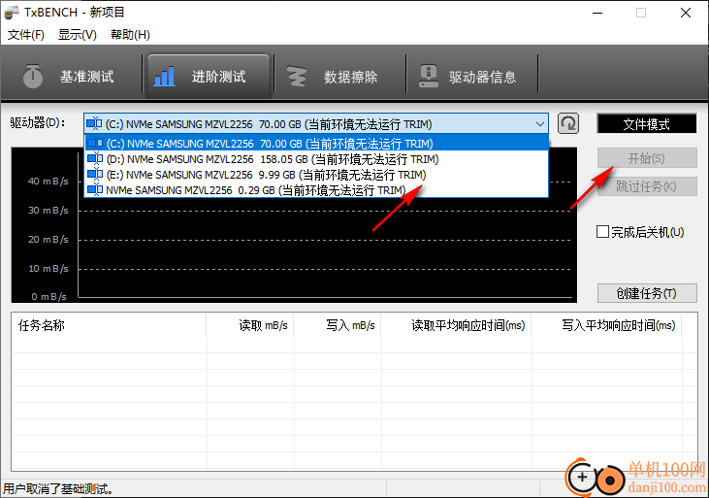Click the 30 mB/s graph axis label
The image size is (709, 498).
(48, 210)
